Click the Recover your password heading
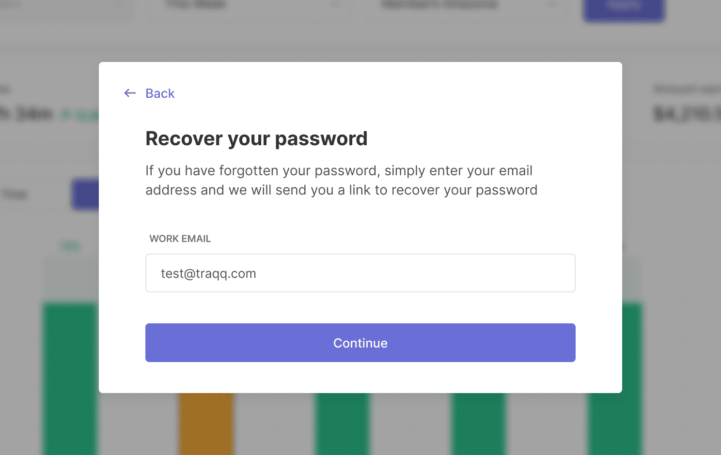The height and width of the screenshot is (455, 721). coord(256,138)
